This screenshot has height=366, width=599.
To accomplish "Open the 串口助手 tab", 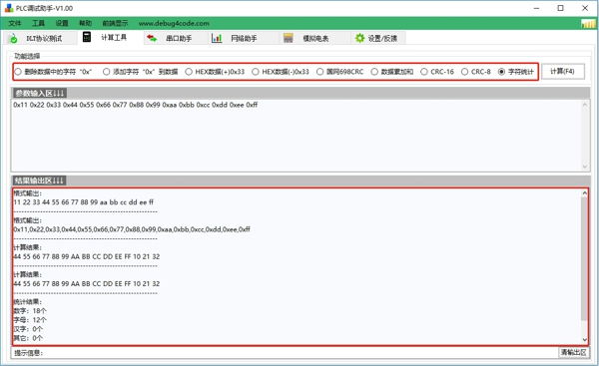I will click(x=176, y=38).
